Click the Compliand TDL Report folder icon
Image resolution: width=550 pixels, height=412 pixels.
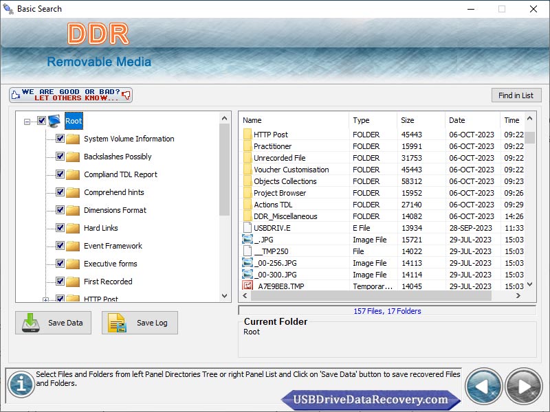click(x=73, y=174)
